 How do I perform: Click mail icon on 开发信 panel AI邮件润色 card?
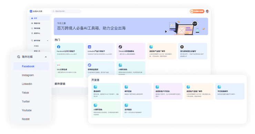[95, 105]
